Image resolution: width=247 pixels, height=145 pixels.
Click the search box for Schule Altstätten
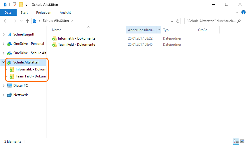pyautogui.click(x=211, y=21)
